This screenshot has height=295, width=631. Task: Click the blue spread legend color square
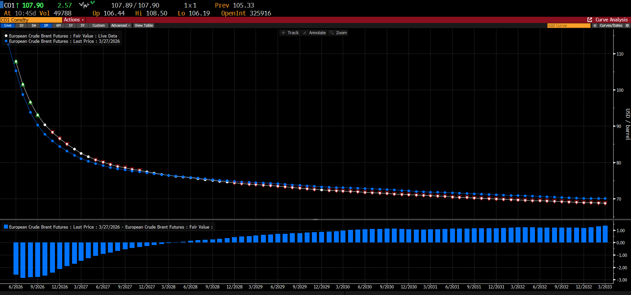click(6, 227)
